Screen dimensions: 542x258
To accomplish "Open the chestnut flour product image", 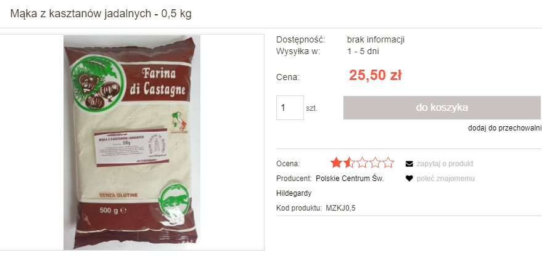I will (x=131, y=142).
